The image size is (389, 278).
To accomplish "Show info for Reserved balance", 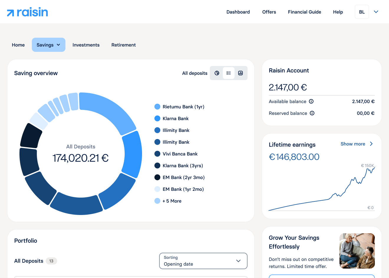I will (312, 113).
